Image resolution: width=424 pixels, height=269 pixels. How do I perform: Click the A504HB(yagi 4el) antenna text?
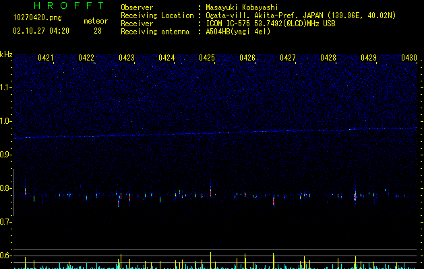238,32
